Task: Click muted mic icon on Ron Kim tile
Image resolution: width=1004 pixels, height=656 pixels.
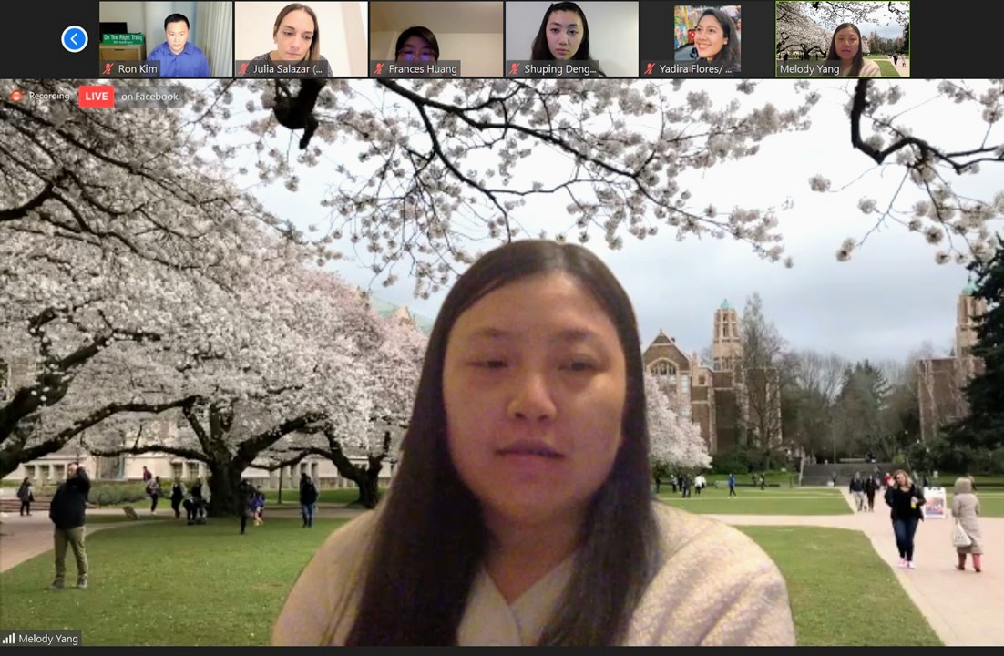Action: (108, 69)
